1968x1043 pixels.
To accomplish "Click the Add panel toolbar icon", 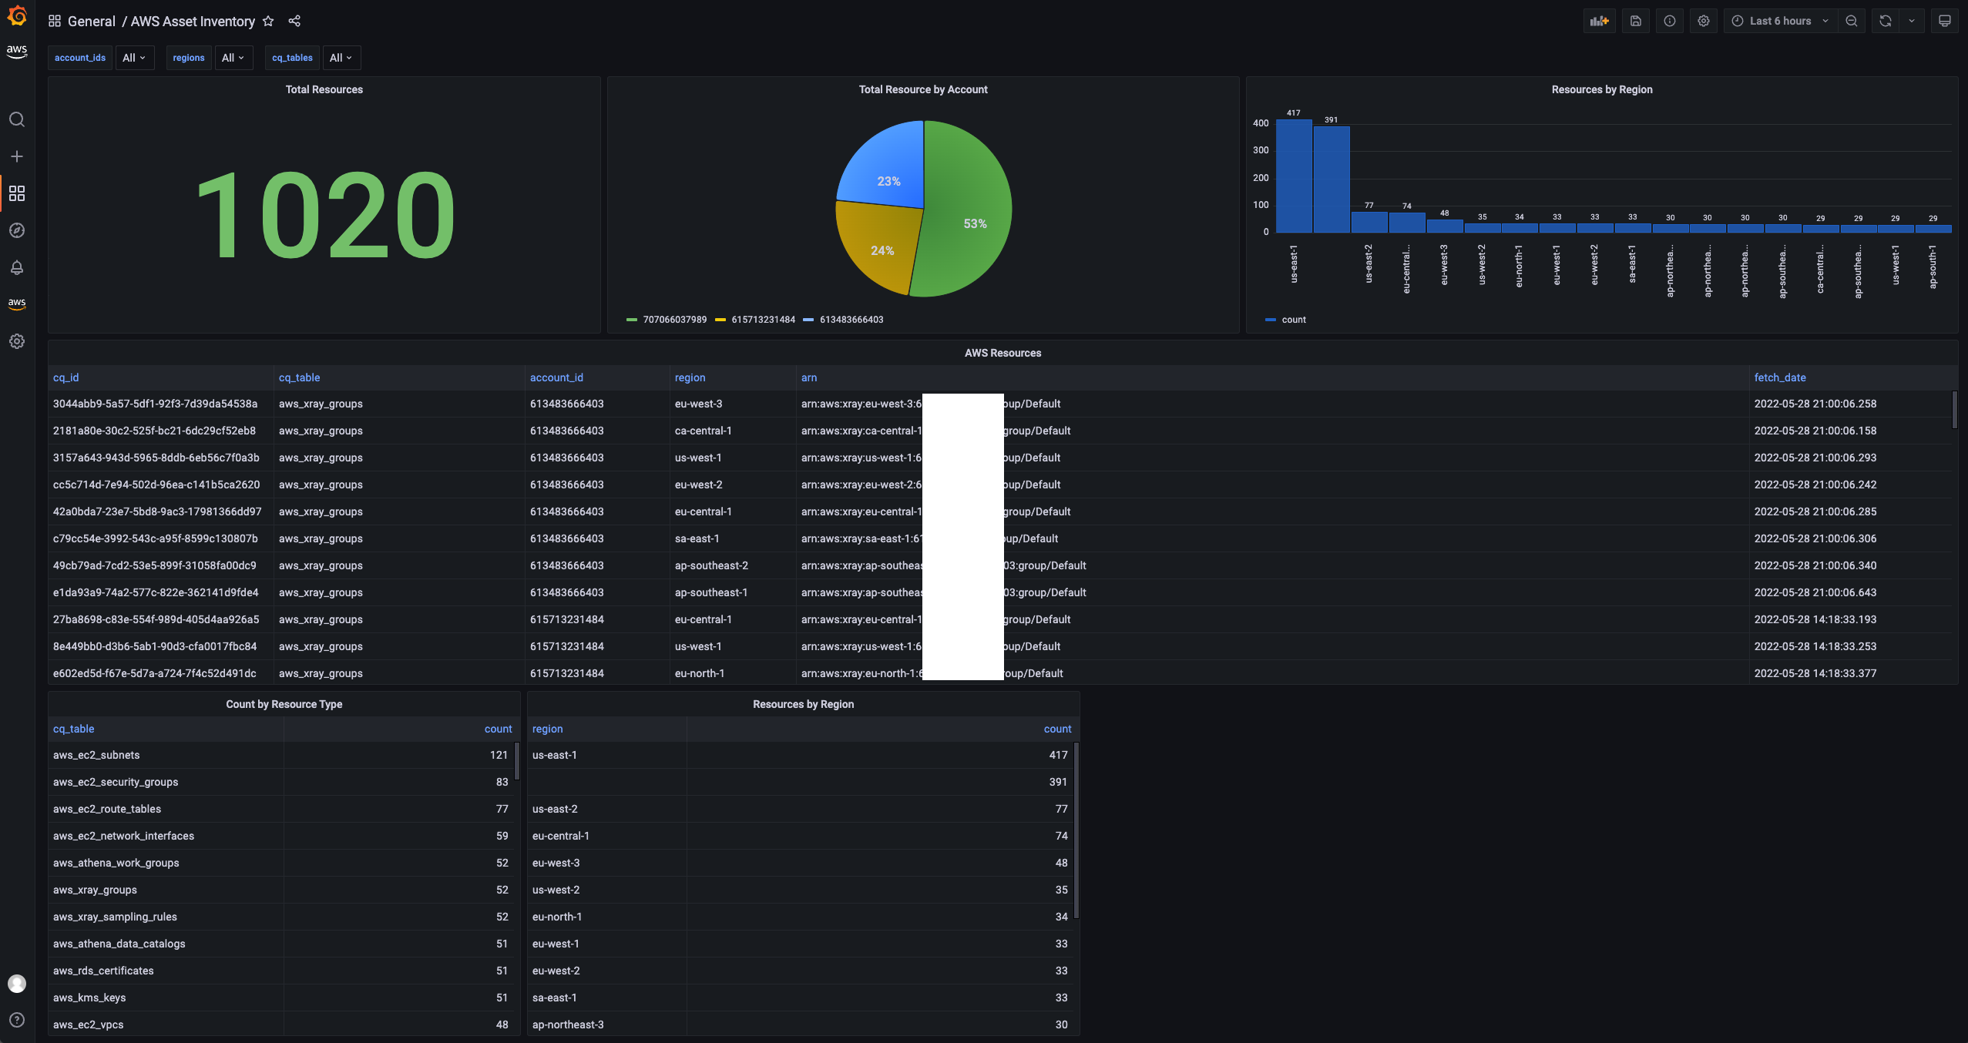I will click(1599, 21).
